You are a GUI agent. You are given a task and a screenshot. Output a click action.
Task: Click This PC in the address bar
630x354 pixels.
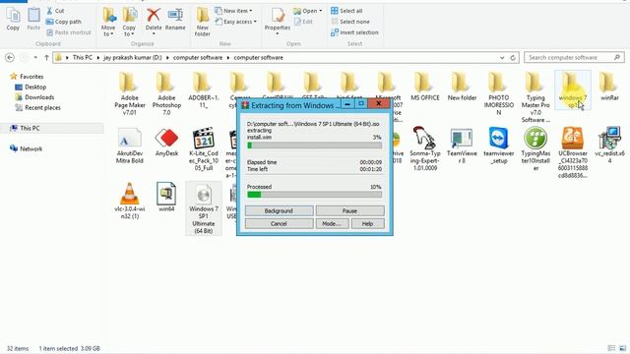click(83, 58)
